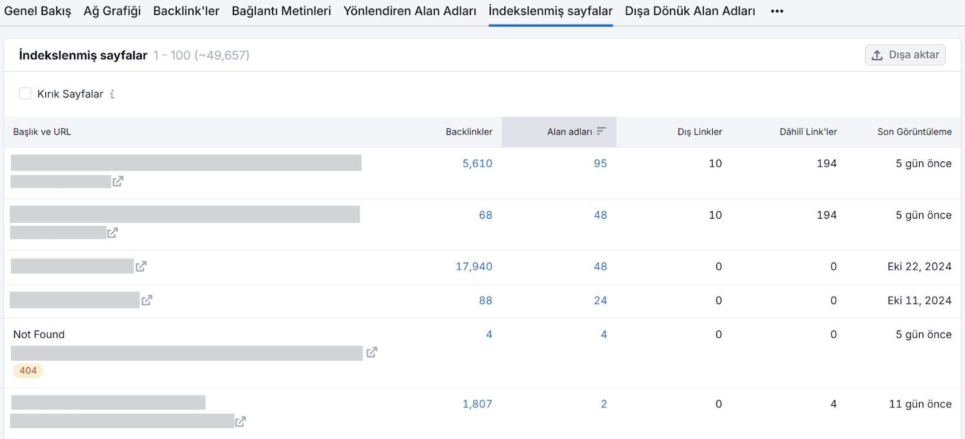Open external link icon in 88 backlinks row
The image size is (965, 439).
(x=147, y=300)
